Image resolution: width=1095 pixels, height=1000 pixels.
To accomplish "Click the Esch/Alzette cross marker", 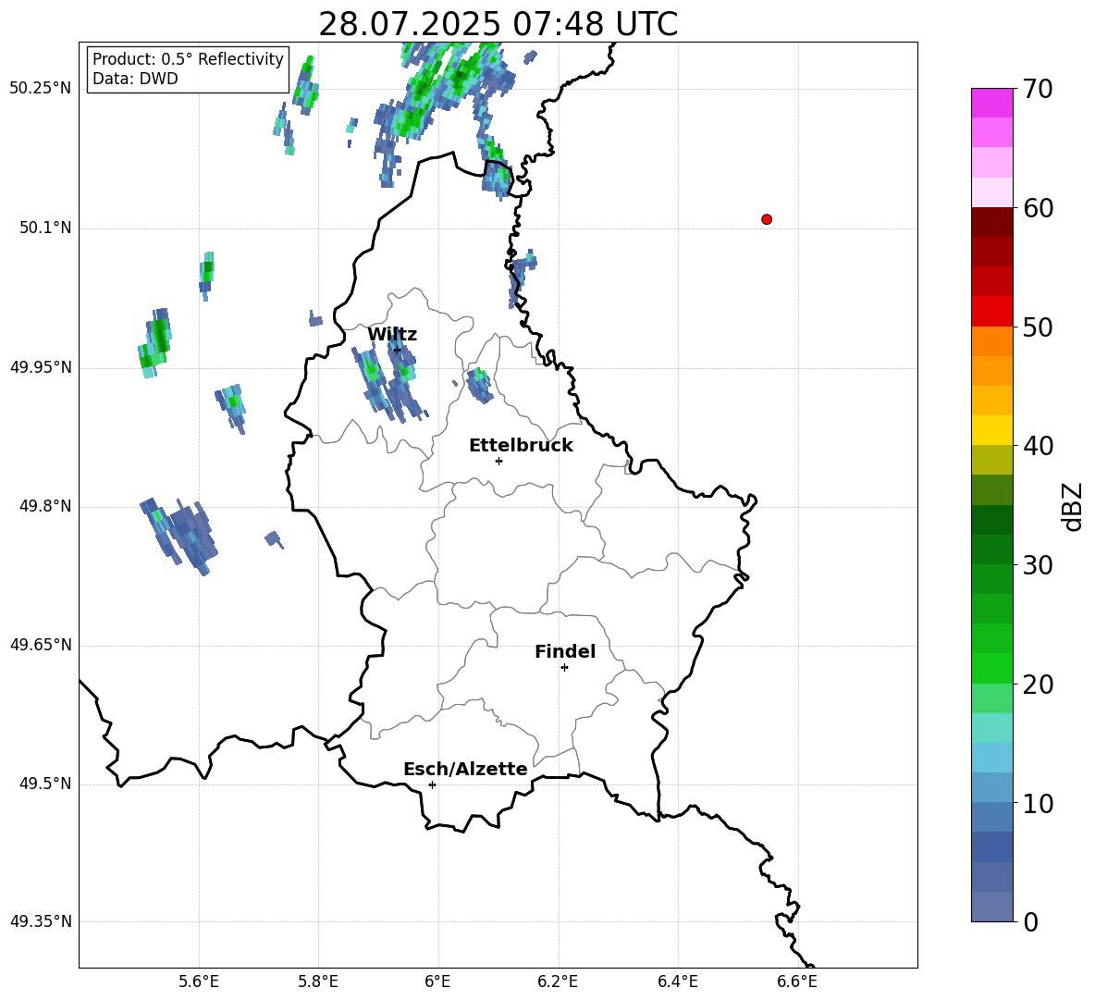I will 432,784.
